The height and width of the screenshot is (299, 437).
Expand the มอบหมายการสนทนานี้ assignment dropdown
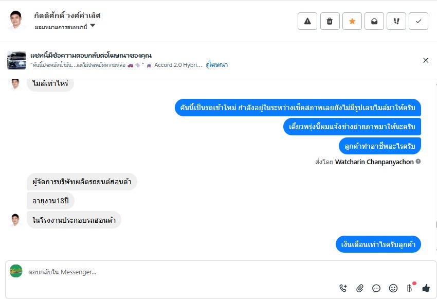pos(93,26)
